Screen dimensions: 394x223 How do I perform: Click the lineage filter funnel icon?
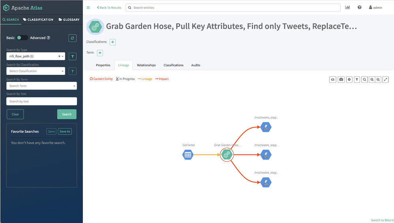[x=357, y=80]
